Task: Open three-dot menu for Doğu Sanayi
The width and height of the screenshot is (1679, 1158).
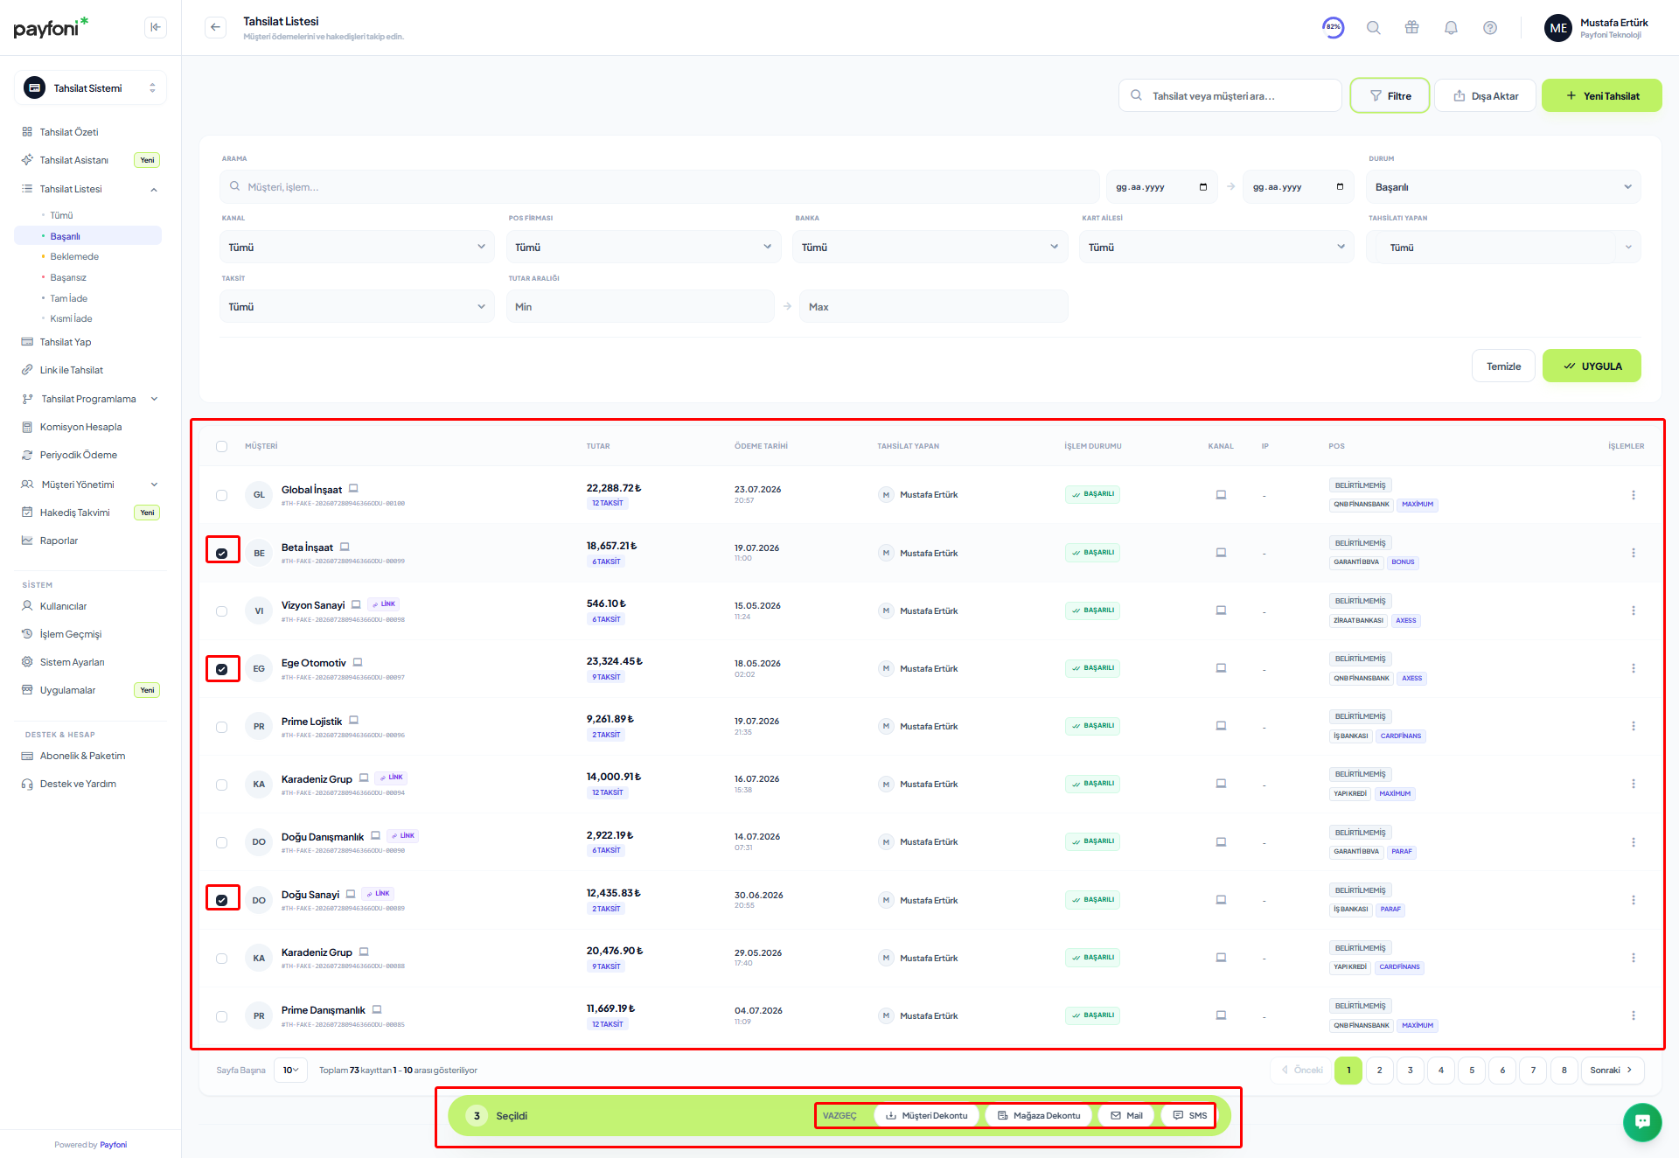Action: coord(1633,900)
